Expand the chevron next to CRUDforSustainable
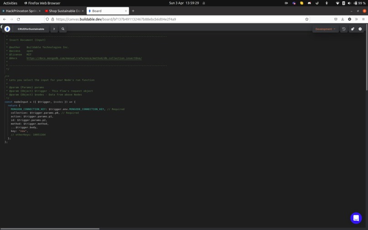The image size is (368, 230). tap(54, 29)
